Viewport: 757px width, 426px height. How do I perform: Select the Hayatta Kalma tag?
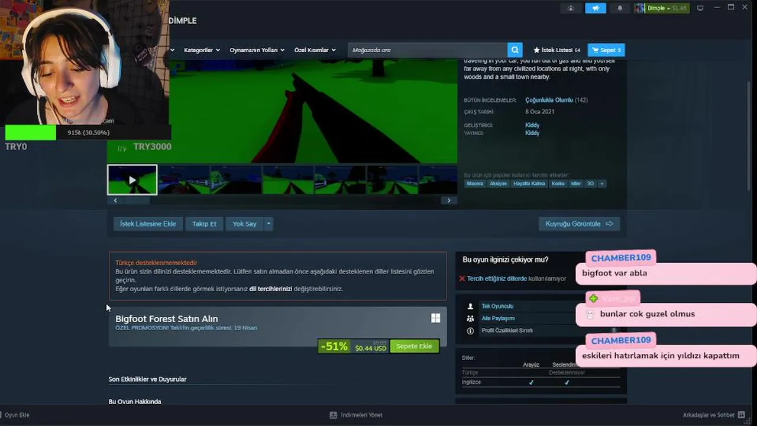[x=529, y=183]
